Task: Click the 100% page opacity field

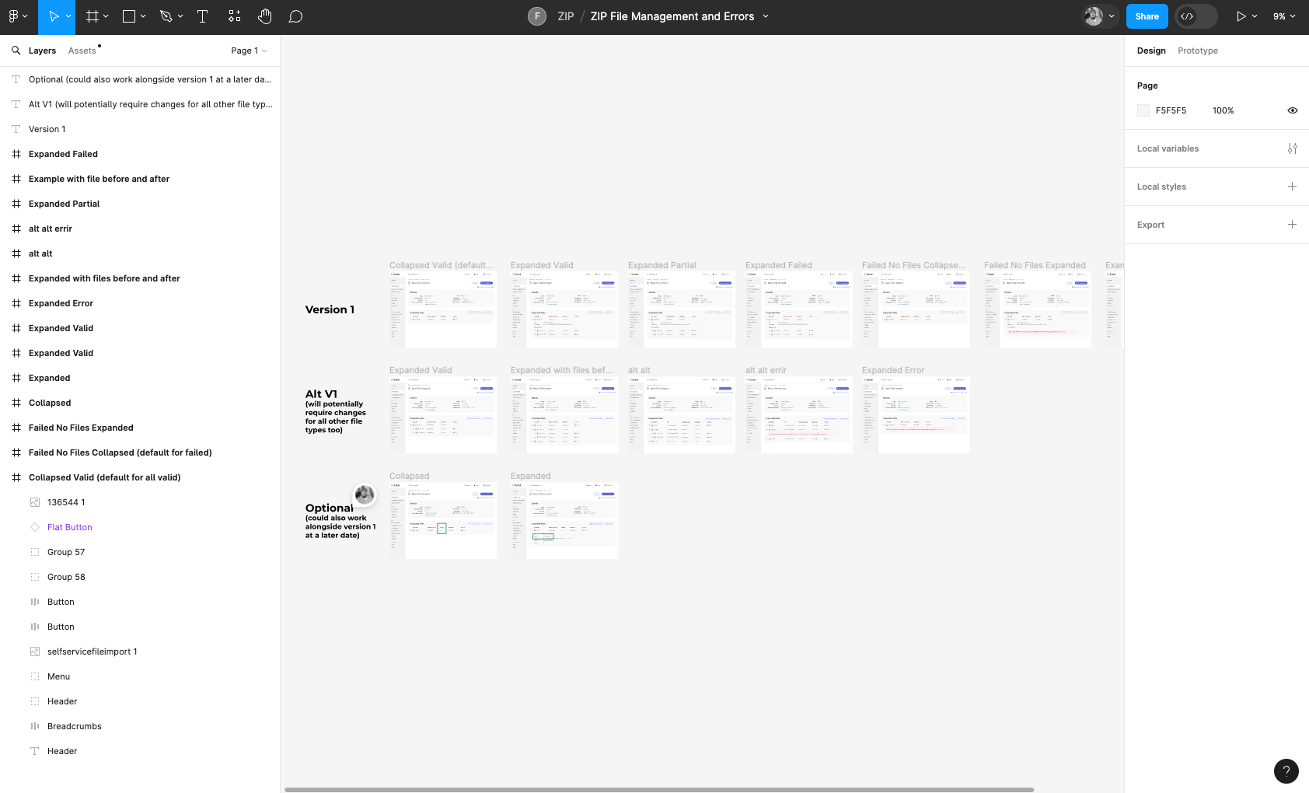Action: 1223,110
